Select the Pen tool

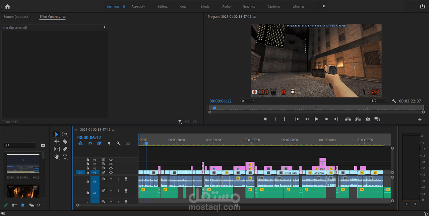65,149
